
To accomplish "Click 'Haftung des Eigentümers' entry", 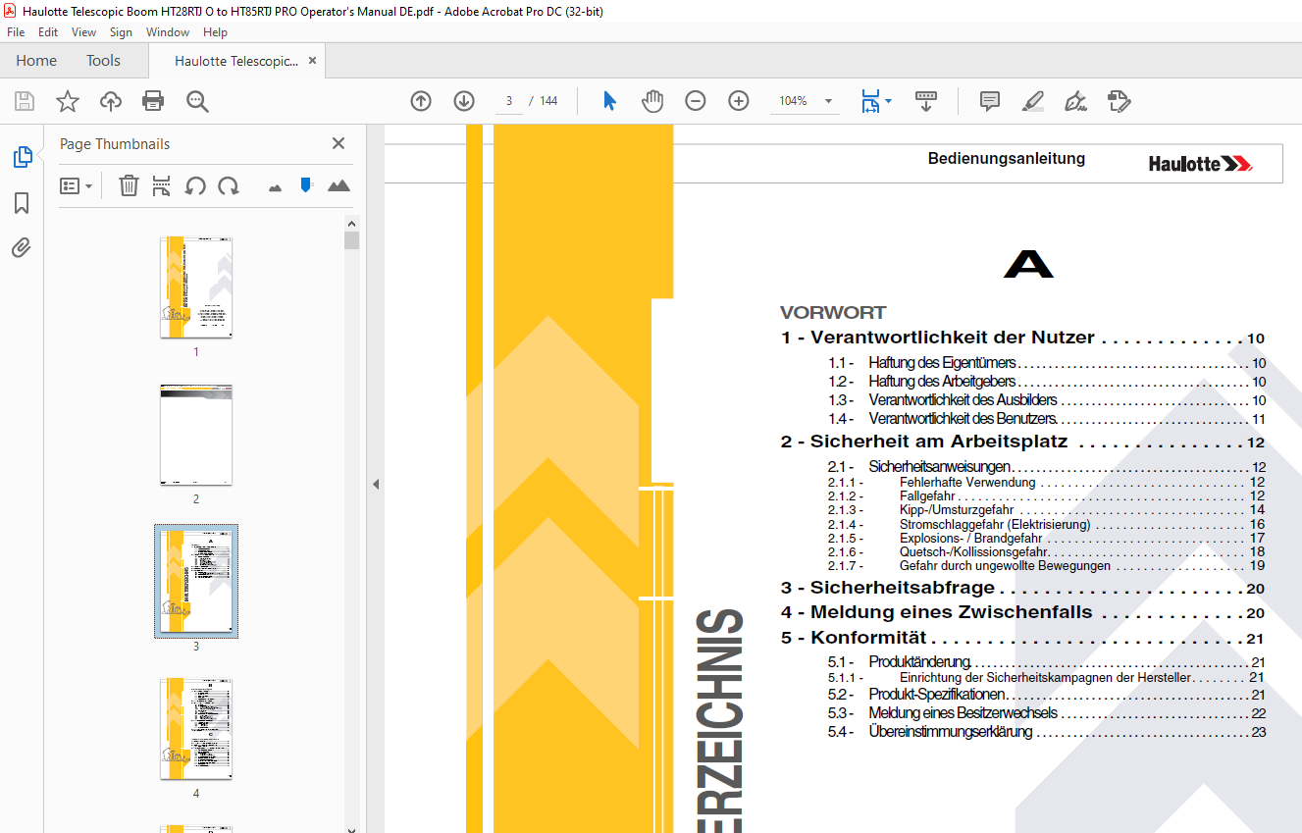I will coord(942,363).
